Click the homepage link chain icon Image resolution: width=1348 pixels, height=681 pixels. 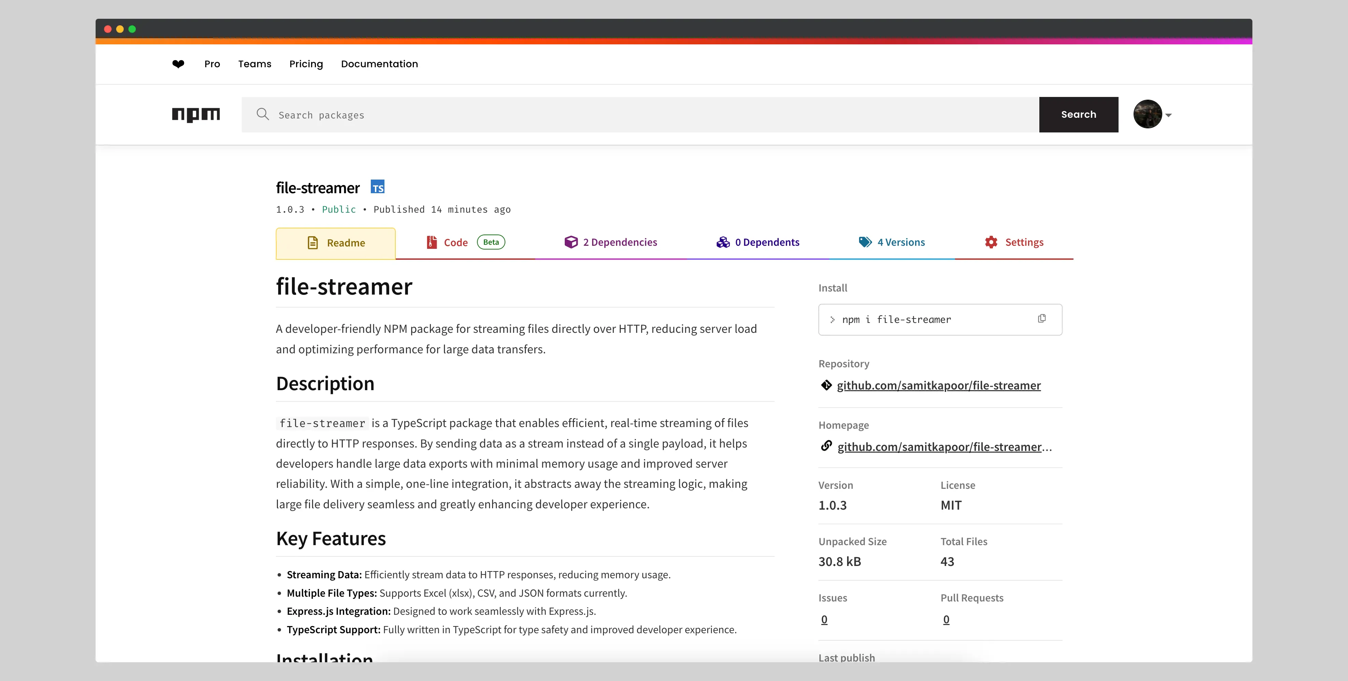[x=826, y=446]
